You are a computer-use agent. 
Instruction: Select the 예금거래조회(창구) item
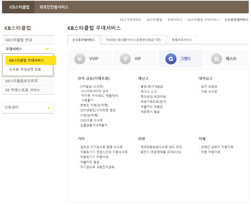(154, 102)
